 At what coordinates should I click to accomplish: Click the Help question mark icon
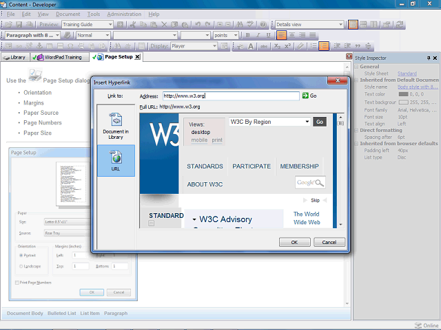[x=263, y=25]
